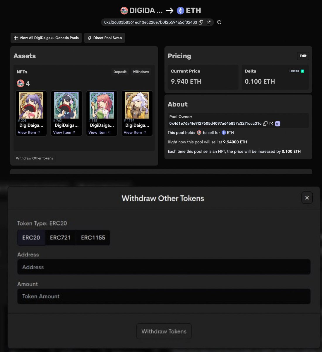Click the refresh pool data icon

pyautogui.click(x=219, y=22)
